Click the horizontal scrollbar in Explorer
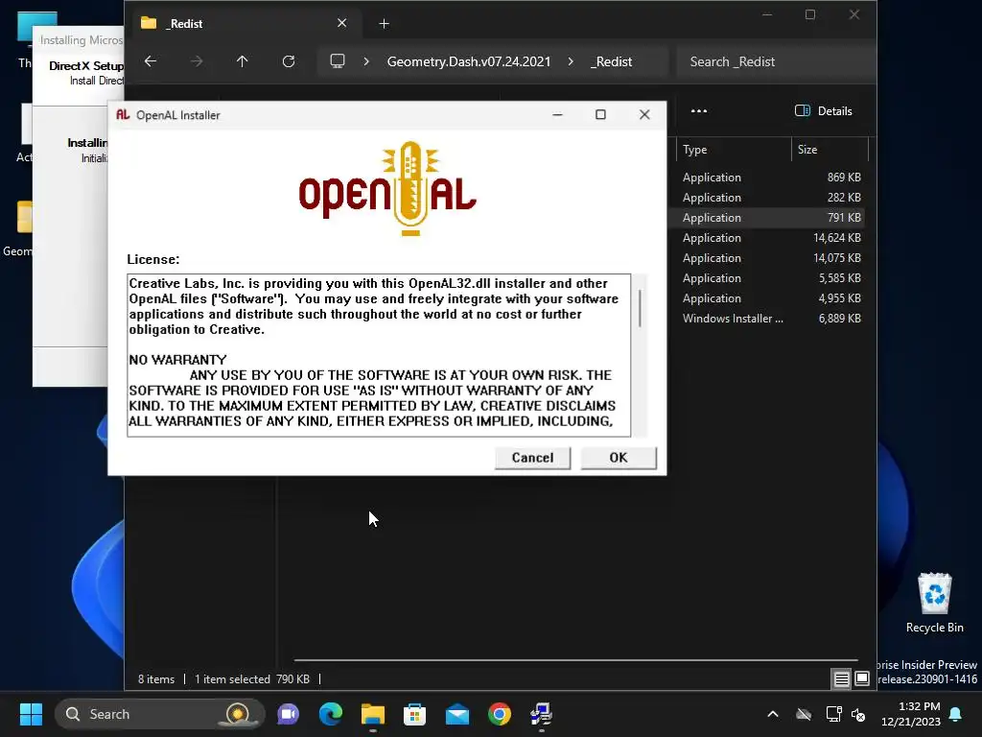Viewport: 982px width, 737px height. tap(575, 660)
